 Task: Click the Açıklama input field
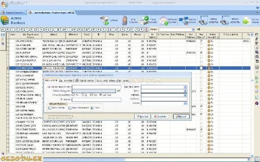coord(164,99)
